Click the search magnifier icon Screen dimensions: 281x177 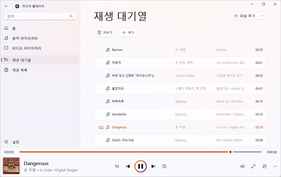click(x=71, y=16)
